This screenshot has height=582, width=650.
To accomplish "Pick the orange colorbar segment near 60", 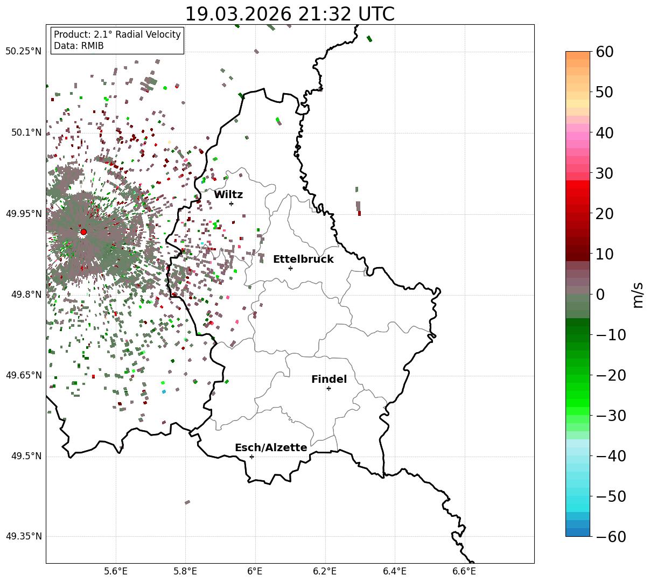I will tap(578, 55).
